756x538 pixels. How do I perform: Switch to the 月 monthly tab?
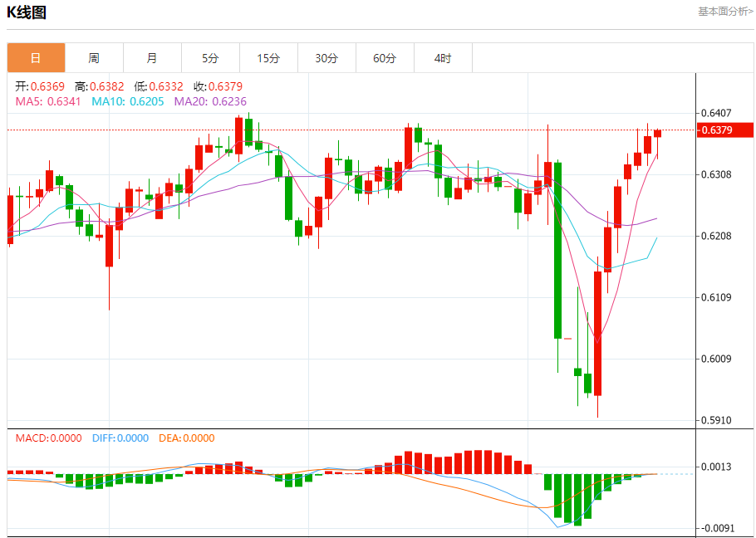(152, 58)
